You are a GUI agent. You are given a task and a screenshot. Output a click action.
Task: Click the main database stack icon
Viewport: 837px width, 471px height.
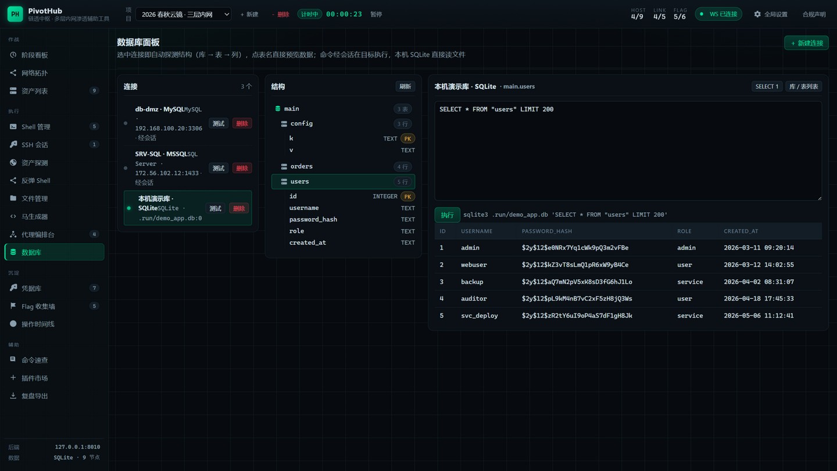click(x=278, y=109)
